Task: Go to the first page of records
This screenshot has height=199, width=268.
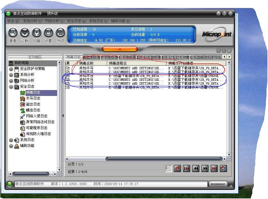Action: coord(187,168)
